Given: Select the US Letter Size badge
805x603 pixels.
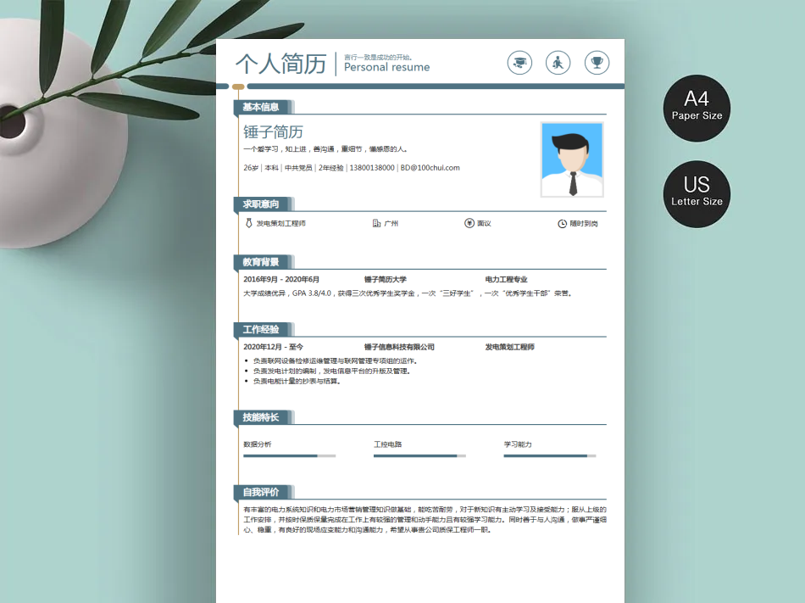Looking at the screenshot, I should pos(697,194).
